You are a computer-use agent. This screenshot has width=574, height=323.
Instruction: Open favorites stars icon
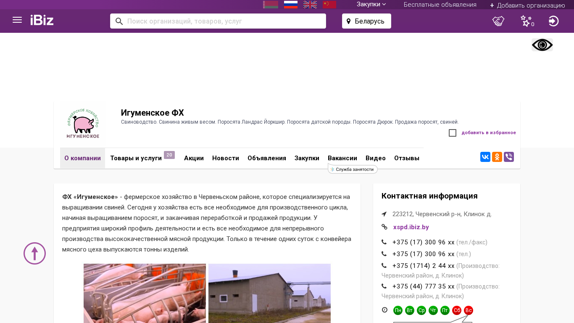coord(527,21)
